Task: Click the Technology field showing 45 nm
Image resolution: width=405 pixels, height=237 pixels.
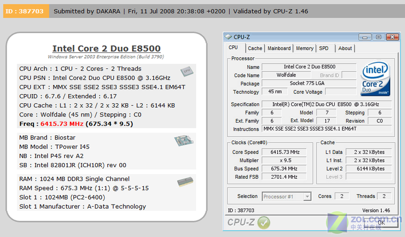Action: [275, 92]
